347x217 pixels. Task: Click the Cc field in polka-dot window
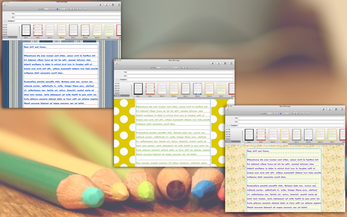tap(180, 76)
